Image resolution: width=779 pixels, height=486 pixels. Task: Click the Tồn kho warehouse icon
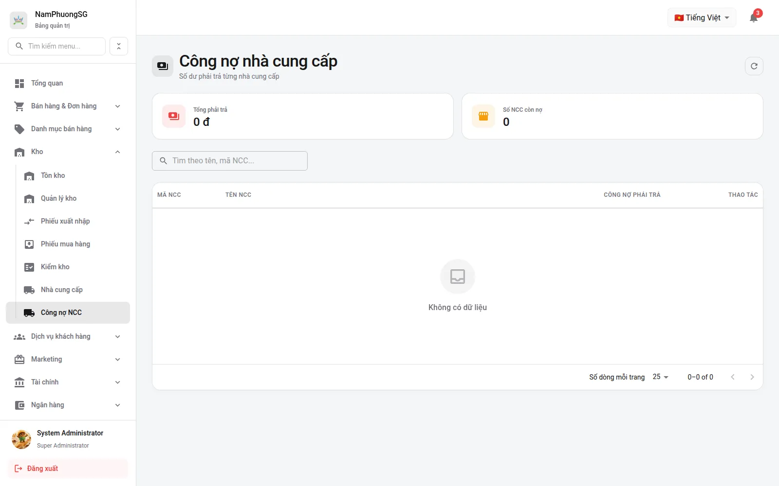(29, 176)
